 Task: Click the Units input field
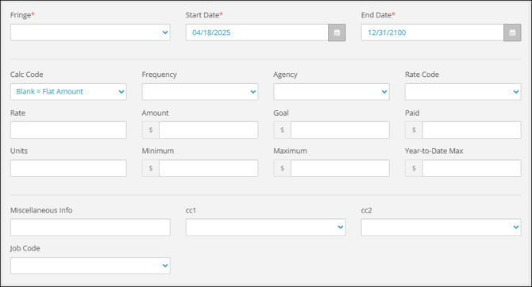tap(68, 168)
